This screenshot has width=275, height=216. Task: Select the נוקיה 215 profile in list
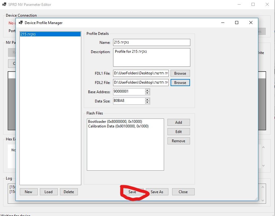(49, 34)
